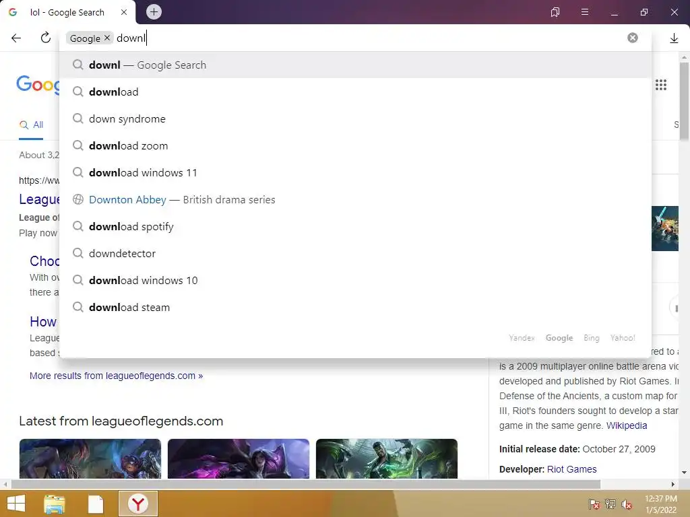This screenshot has height=517, width=690.
Task: Open a new browser tab
Action: pos(154,12)
